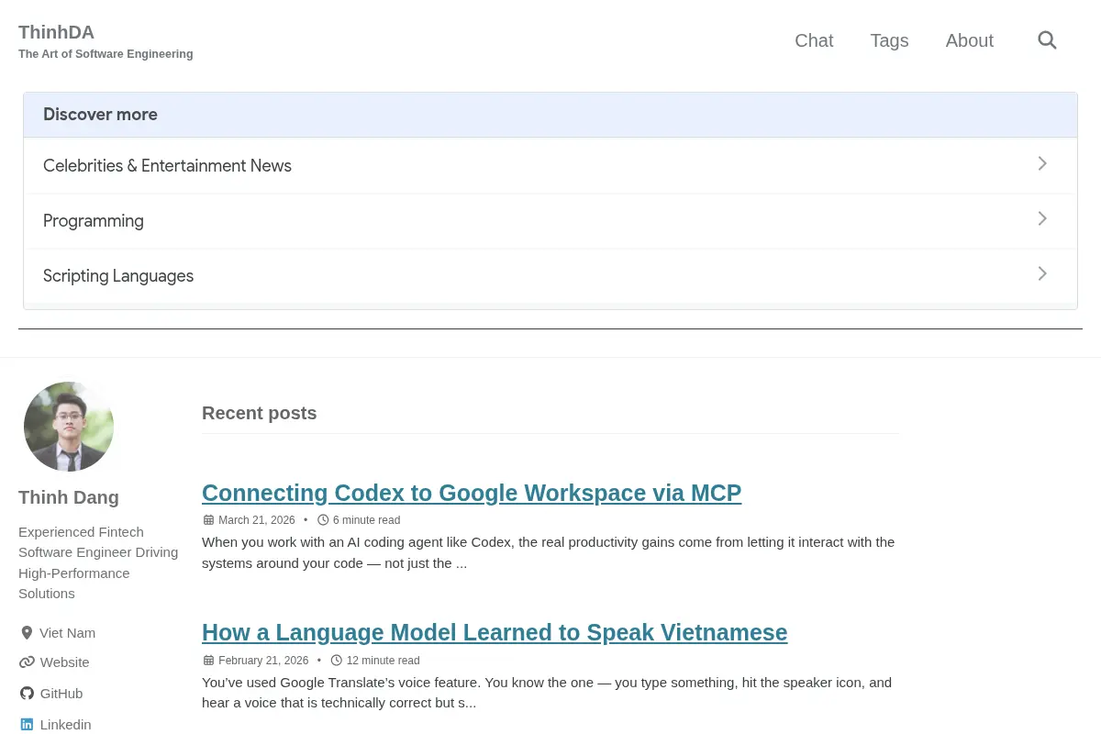This screenshot has height=734, width=1101.
Task: Open the About menu item
Action: pos(969,40)
